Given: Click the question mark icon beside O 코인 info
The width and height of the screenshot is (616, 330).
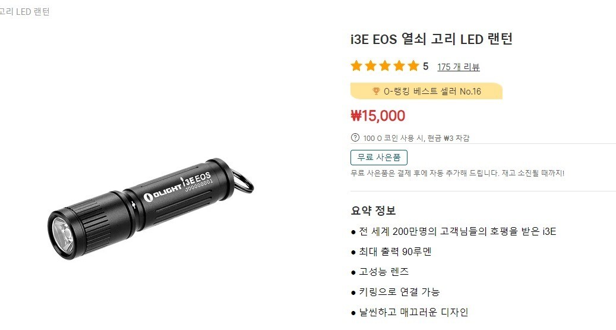Looking at the screenshot, I should [355, 138].
